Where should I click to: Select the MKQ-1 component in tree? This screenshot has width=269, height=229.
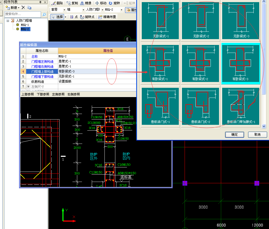[25, 25]
